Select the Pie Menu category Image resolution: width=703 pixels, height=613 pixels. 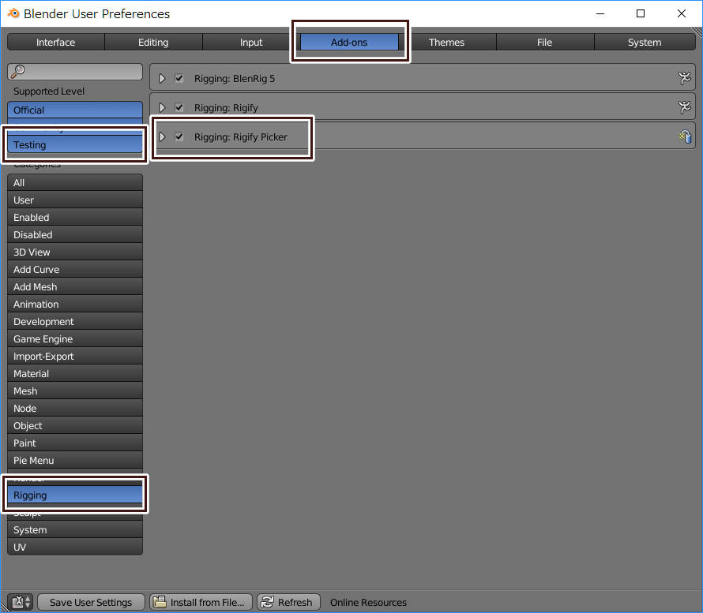tap(75, 460)
